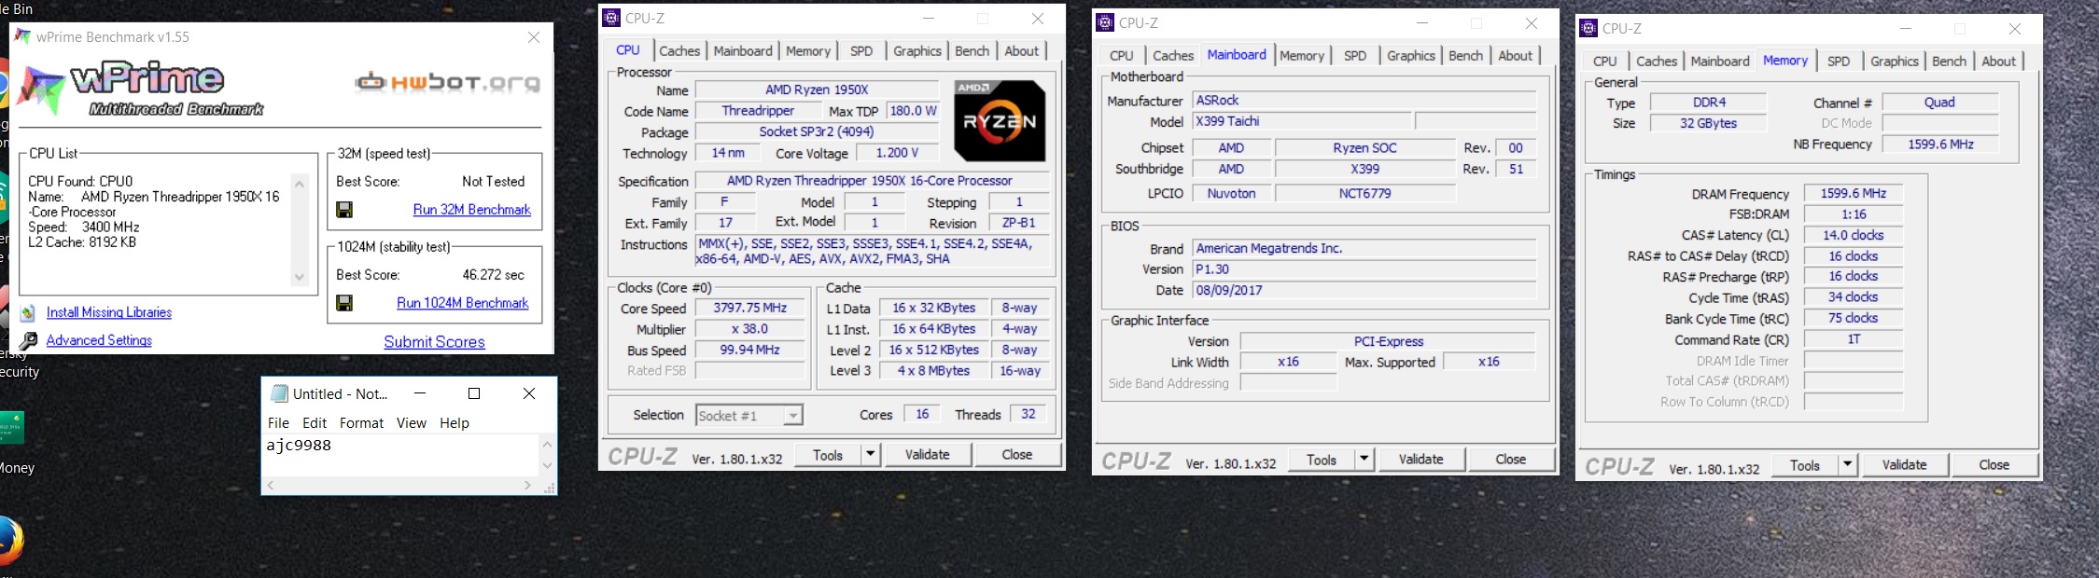Open the About tab in the Memory CPU-Z window

[x=1998, y=62]
